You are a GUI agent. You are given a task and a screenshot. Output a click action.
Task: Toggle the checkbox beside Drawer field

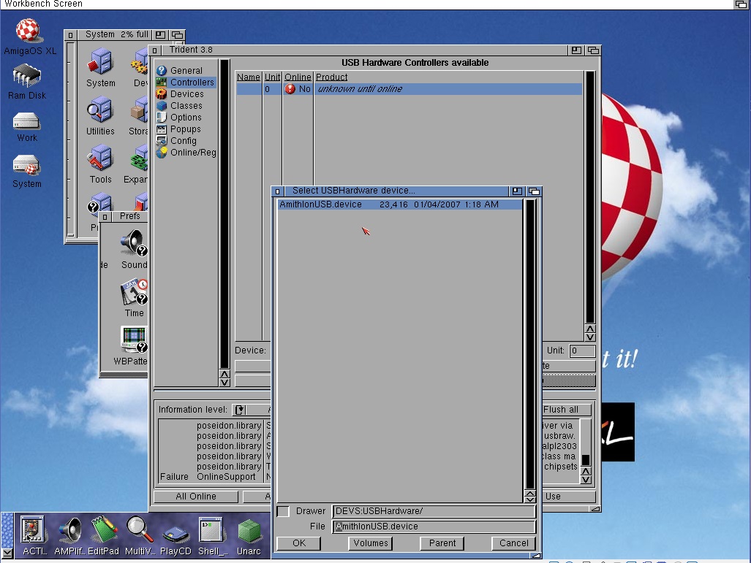pyautogui.click(x=283, y=511)
